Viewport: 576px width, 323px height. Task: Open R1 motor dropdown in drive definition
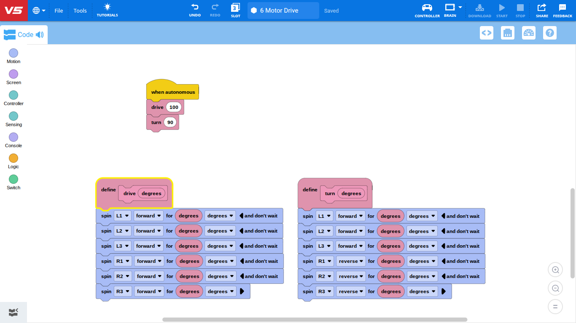(x=123, y=261)
